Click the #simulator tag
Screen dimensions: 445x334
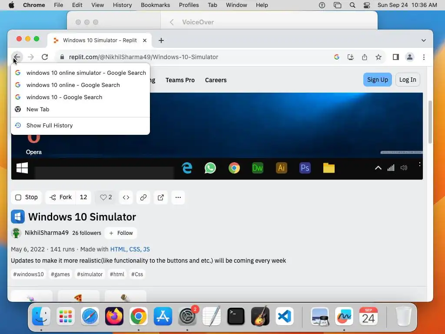coord(90,274)
